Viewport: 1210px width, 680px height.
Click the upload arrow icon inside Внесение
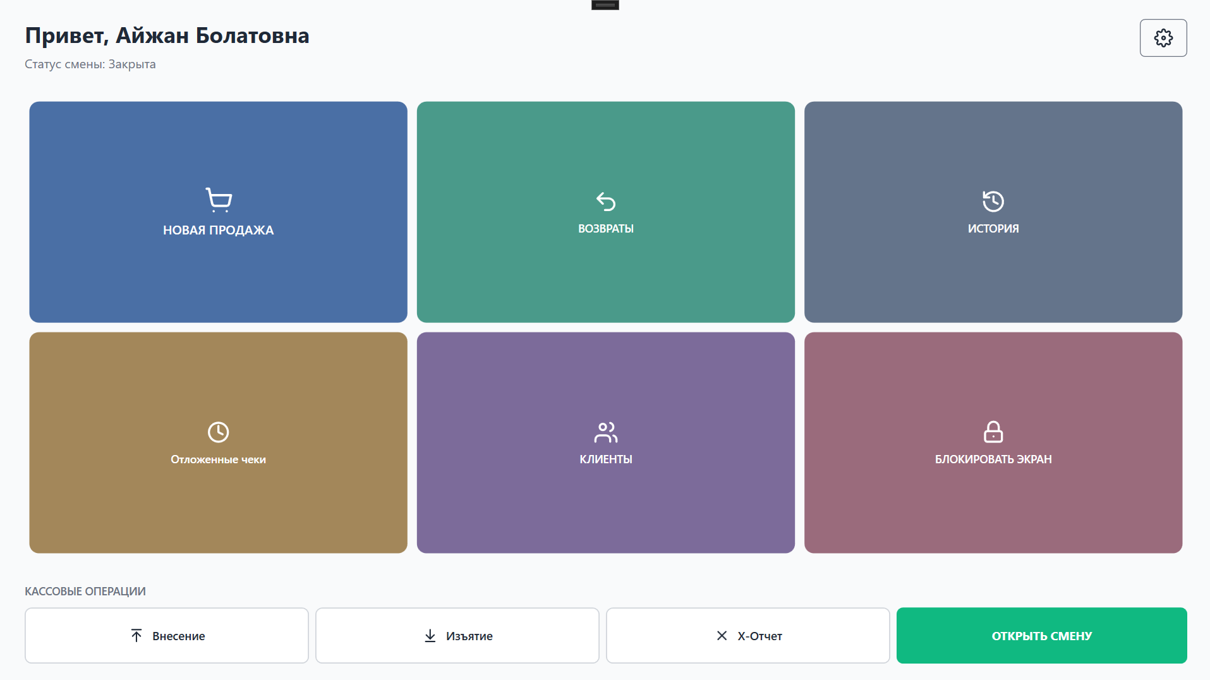(136, 635)
